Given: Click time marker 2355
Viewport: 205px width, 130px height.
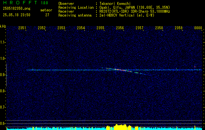Looking at the screenshot, I should [x=100, y=28].
